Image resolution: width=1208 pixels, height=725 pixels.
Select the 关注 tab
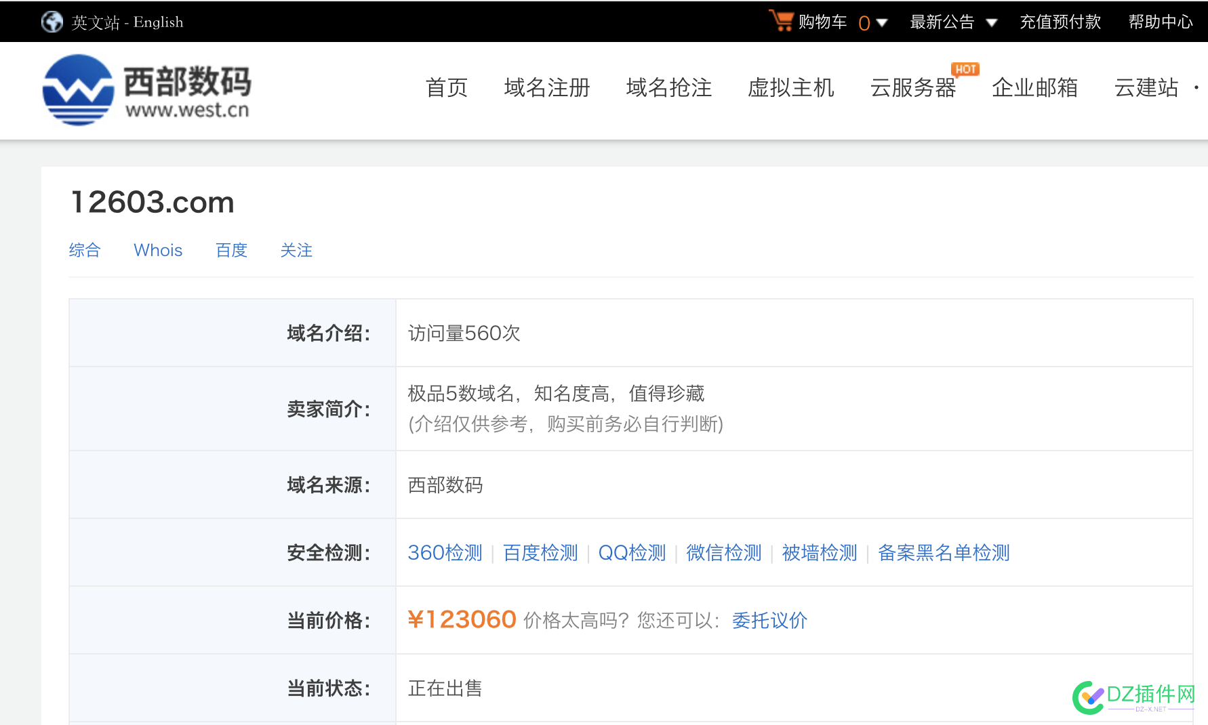tap(296, 250)
